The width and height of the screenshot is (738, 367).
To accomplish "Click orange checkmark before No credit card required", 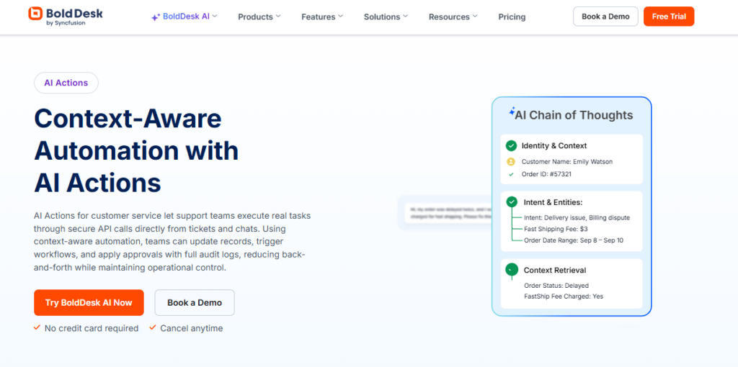I will click(x=37, y=327).
